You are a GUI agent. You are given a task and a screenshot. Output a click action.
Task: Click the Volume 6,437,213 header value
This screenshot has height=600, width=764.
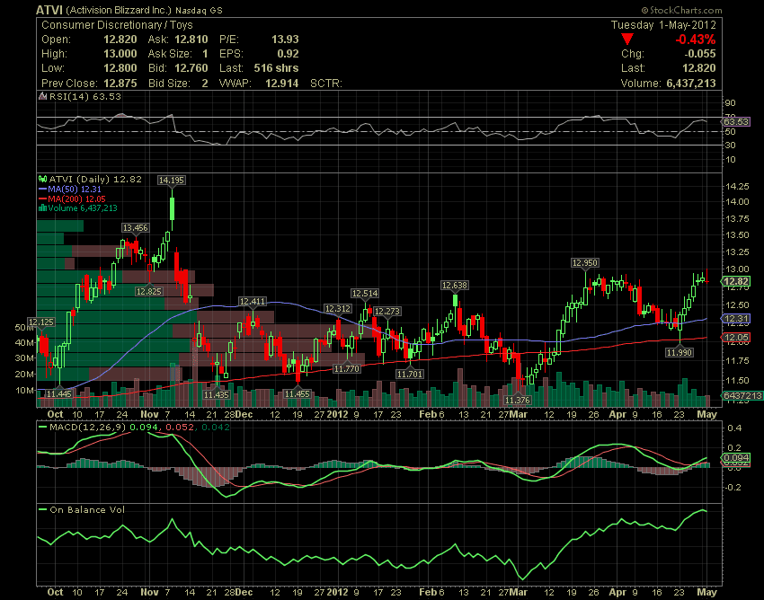tap(691, 83)
